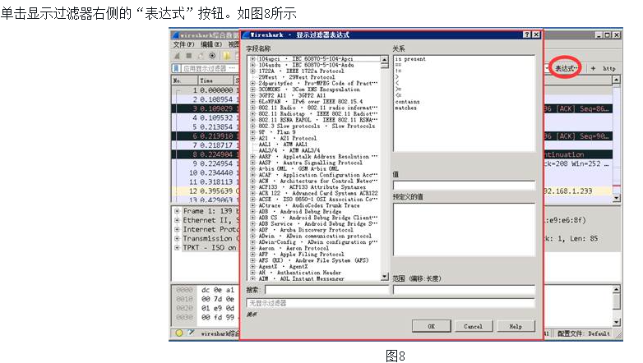Click the plus add filter button beside 表达式

(593, 68)
